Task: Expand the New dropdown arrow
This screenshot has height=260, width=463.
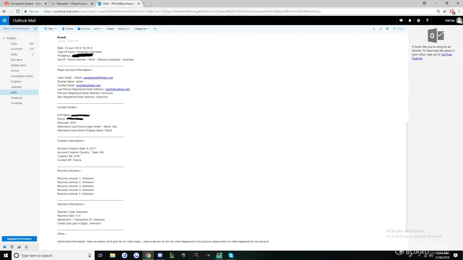Action: [56, 29]
